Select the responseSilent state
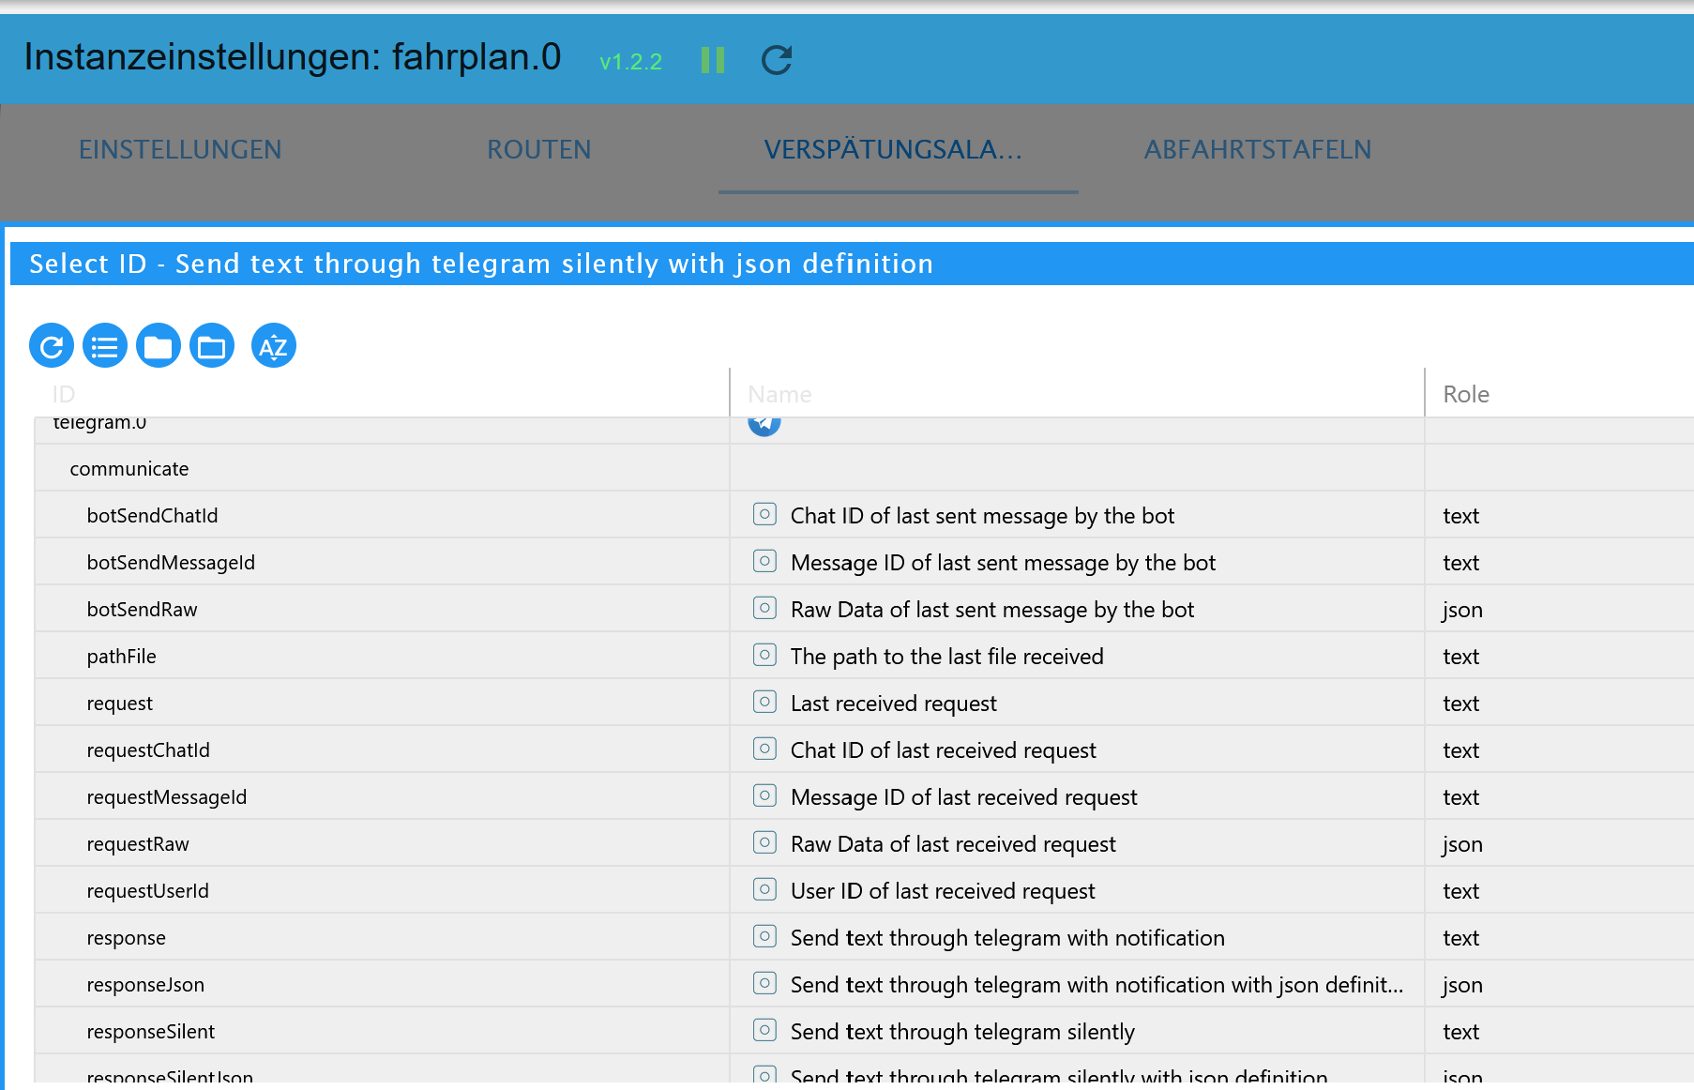This screenshot has width=1694, height=1090. [151, 1032]
